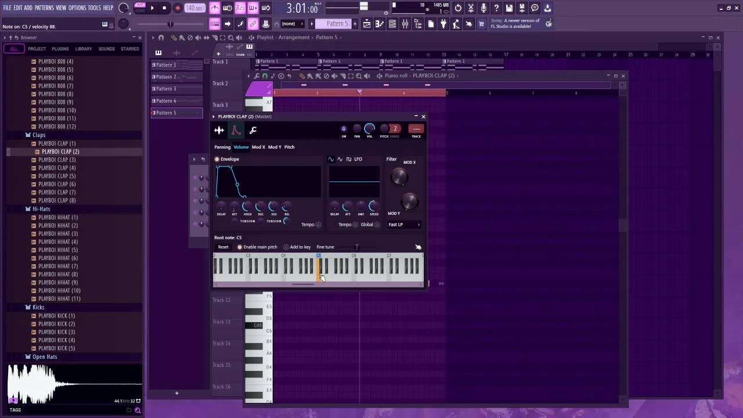Open the (none) snap selector dropdown
Screen dimensions: 743x418
point(291,24)
